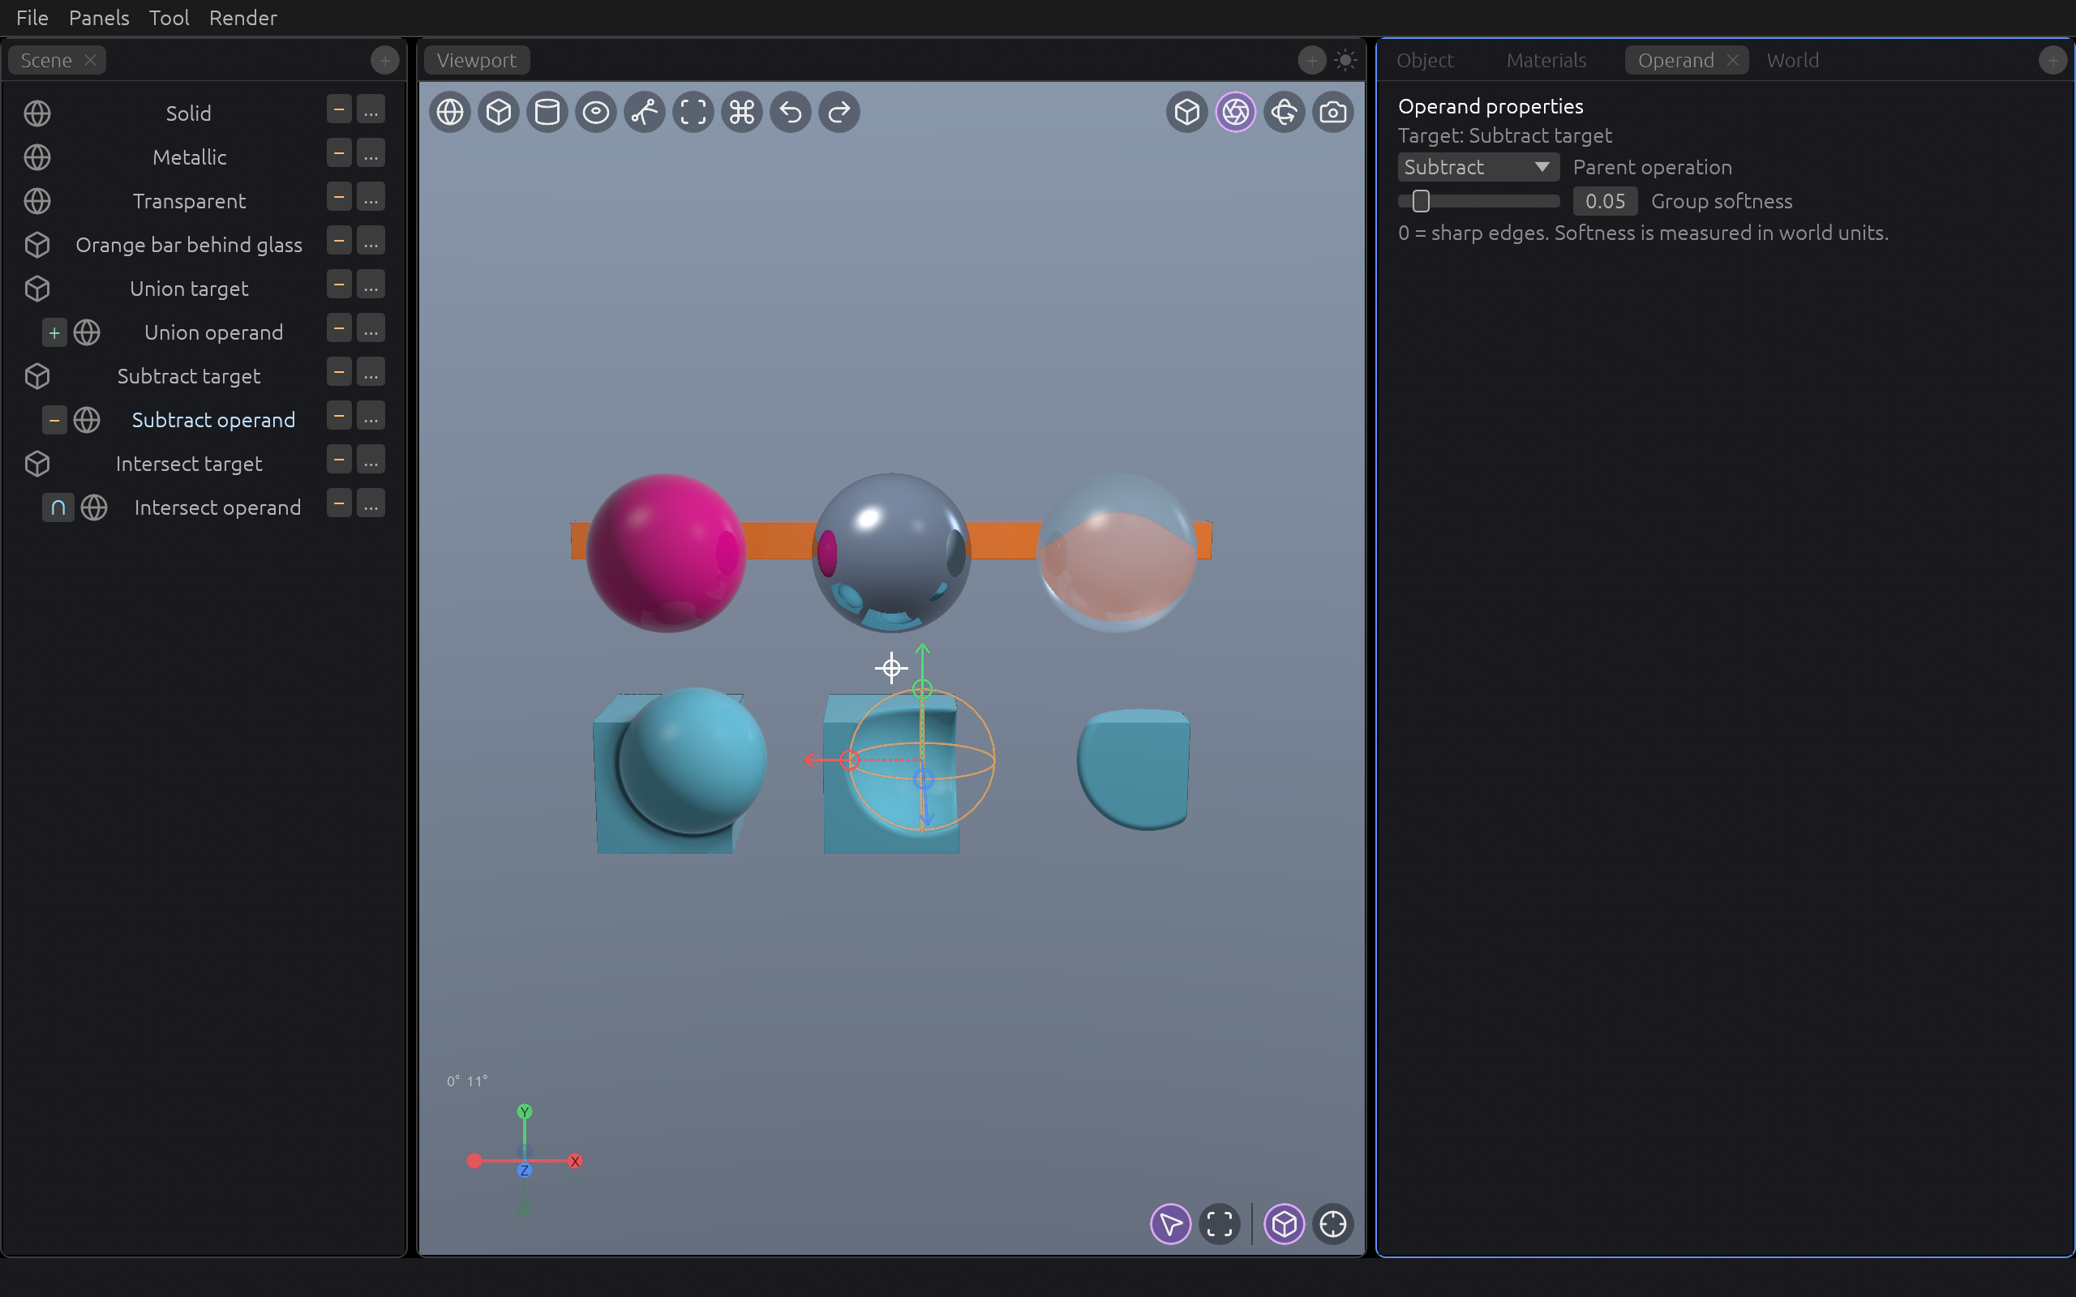Toggle the aperture render mode icon
2076x1297 pixels.
(1236, 113)
